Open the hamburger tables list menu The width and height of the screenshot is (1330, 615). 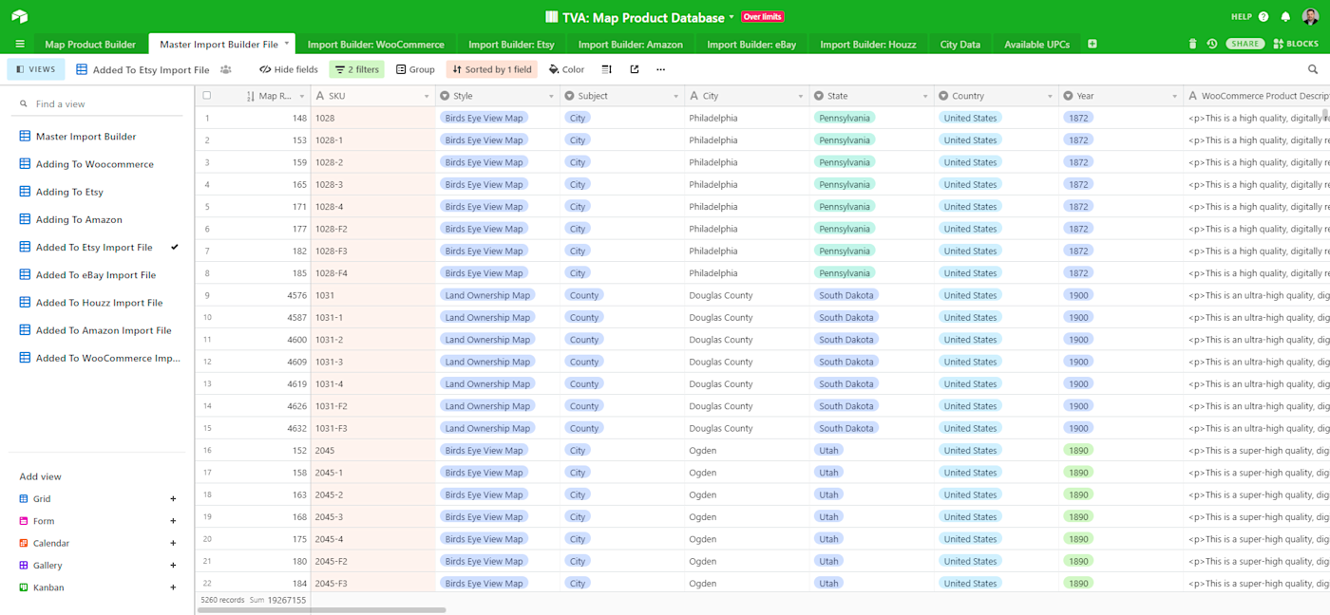click(20, 44)
